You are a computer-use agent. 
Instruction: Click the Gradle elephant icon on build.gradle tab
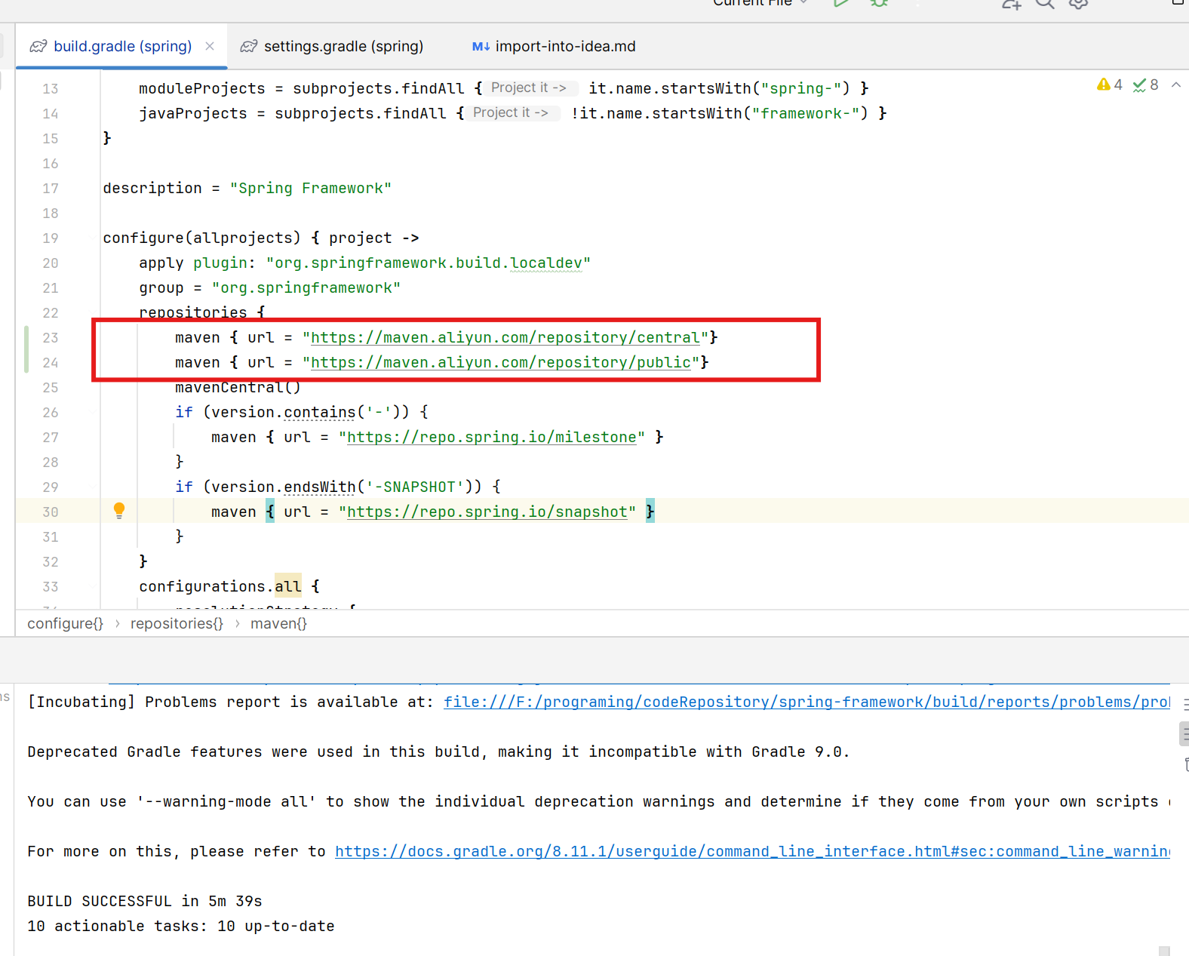pos(38,46)
